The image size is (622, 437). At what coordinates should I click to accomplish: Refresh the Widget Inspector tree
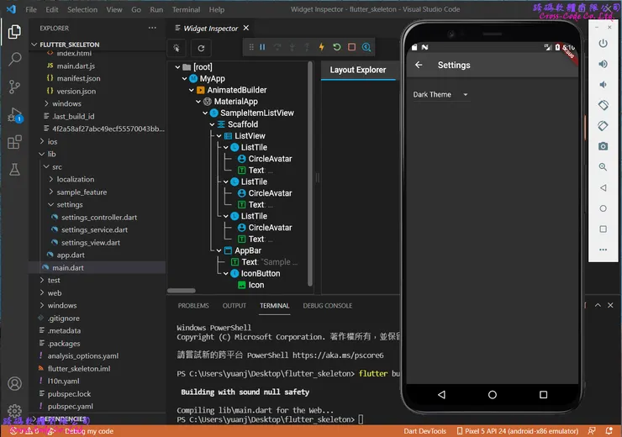(x=202, y=49)
